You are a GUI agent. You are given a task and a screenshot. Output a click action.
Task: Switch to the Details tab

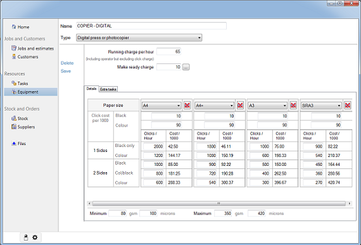[91, 89]
